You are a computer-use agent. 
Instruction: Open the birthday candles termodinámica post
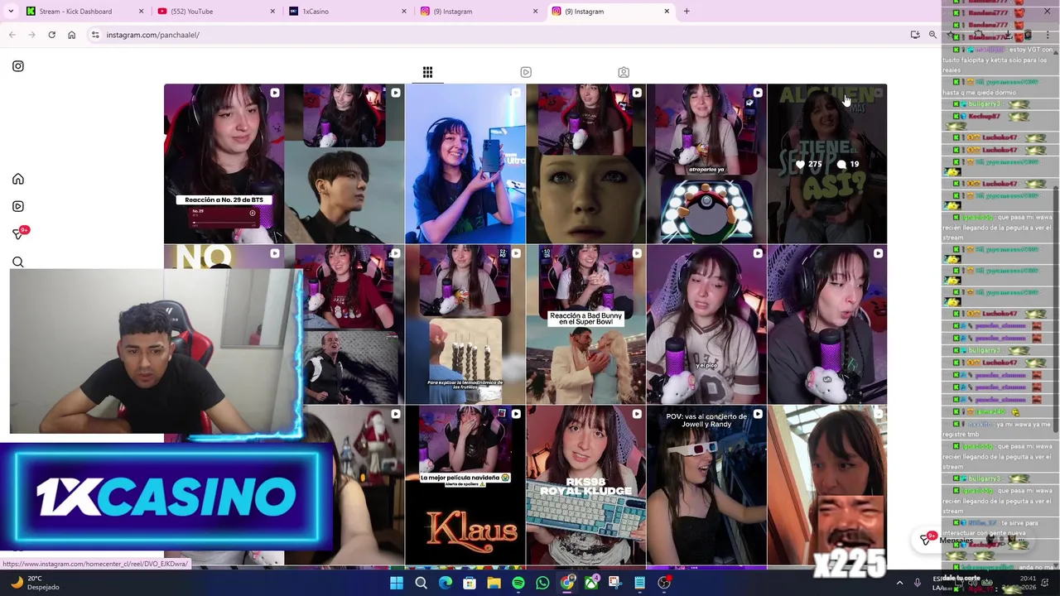pos(465,324)
